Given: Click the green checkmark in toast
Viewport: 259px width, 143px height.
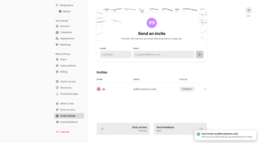Looking at the screenshot, I should (198, 134).
